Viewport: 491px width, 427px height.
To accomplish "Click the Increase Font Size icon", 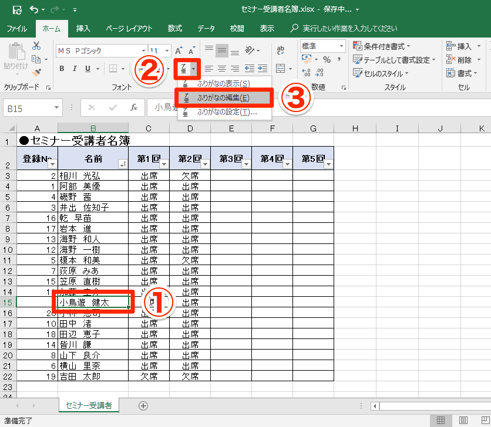I will pyautogui.click(x=179, y=51).
